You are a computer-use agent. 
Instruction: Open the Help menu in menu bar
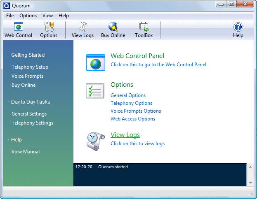tap(64, 16)
